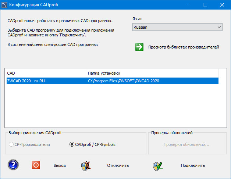Click the language combo box arrow
The width and height of the screenshot is (231, 179).
point(219,27)
